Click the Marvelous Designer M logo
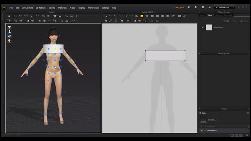The height and width of the screenshot is (141, 251). point(4,7)
